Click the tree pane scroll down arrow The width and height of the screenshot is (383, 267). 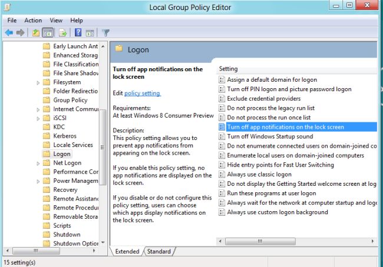pyautogui.click(x=103, y=242)
